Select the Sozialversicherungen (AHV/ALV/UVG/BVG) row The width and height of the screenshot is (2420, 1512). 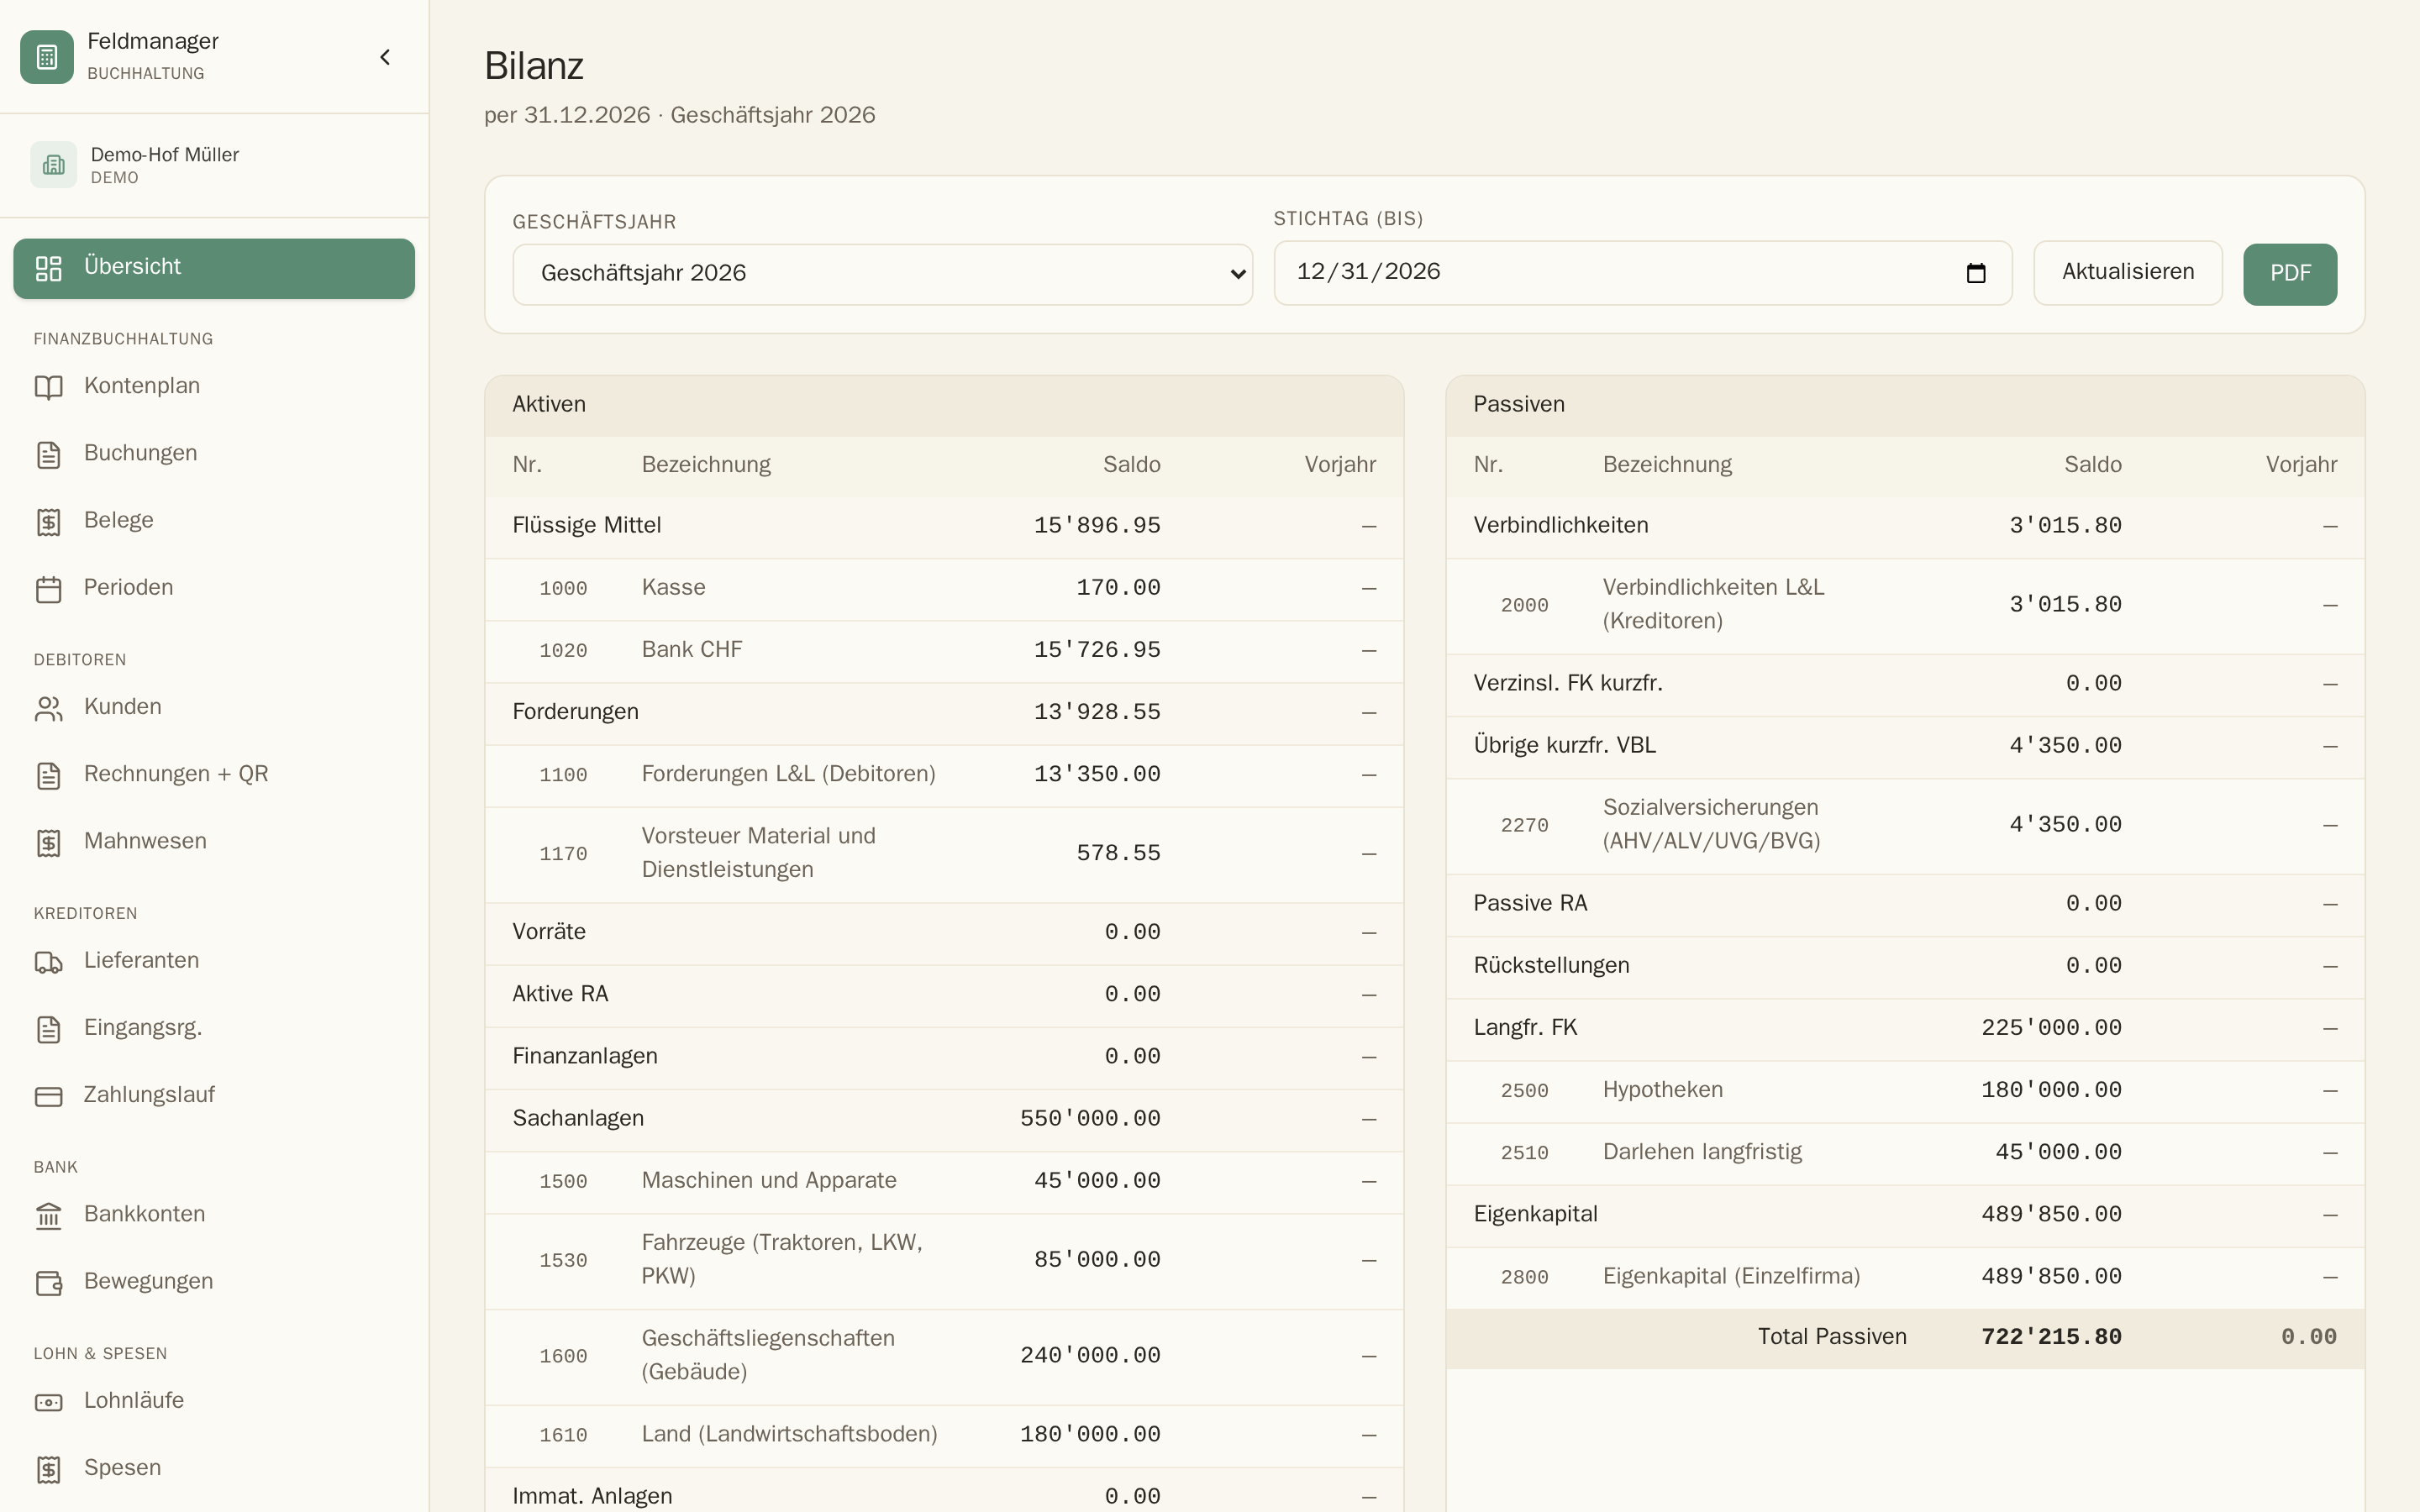pyautogui.click(x=1905, y=826)
